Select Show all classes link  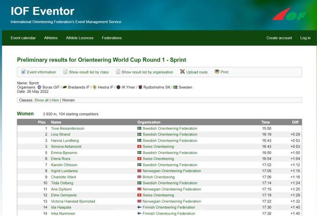(x=42, y=100)
